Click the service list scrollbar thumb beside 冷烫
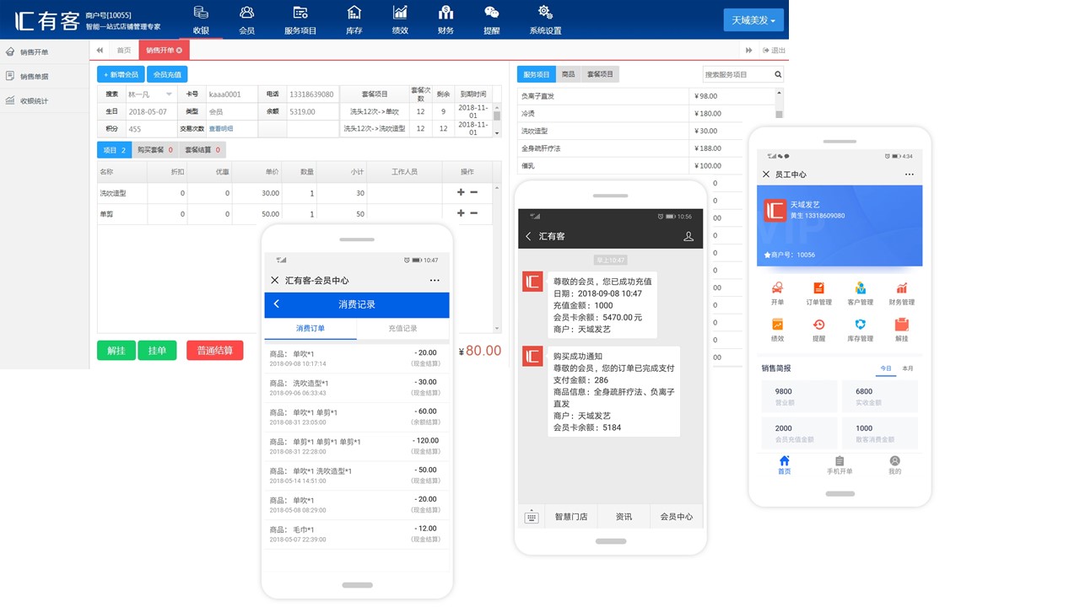This screenshot has height=607, width=1080. click(779, 114)
